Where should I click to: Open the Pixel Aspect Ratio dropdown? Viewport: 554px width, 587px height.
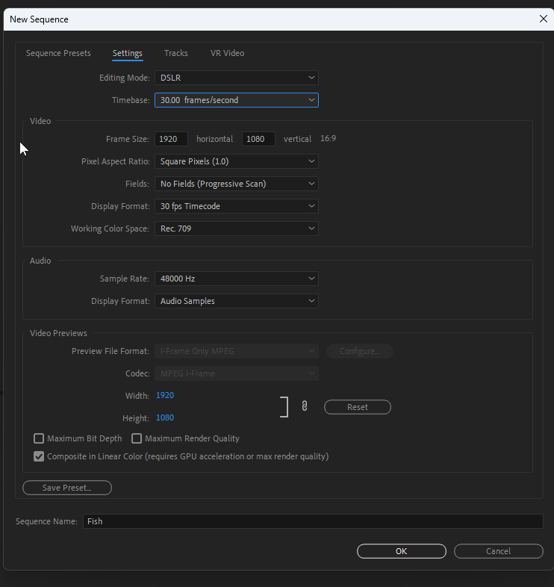pyautogui.click(x=236, y=161)
